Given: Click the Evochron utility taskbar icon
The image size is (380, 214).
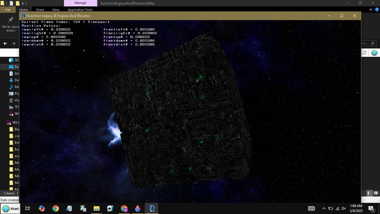Looking at the screenshot, I should click(151, 208).
